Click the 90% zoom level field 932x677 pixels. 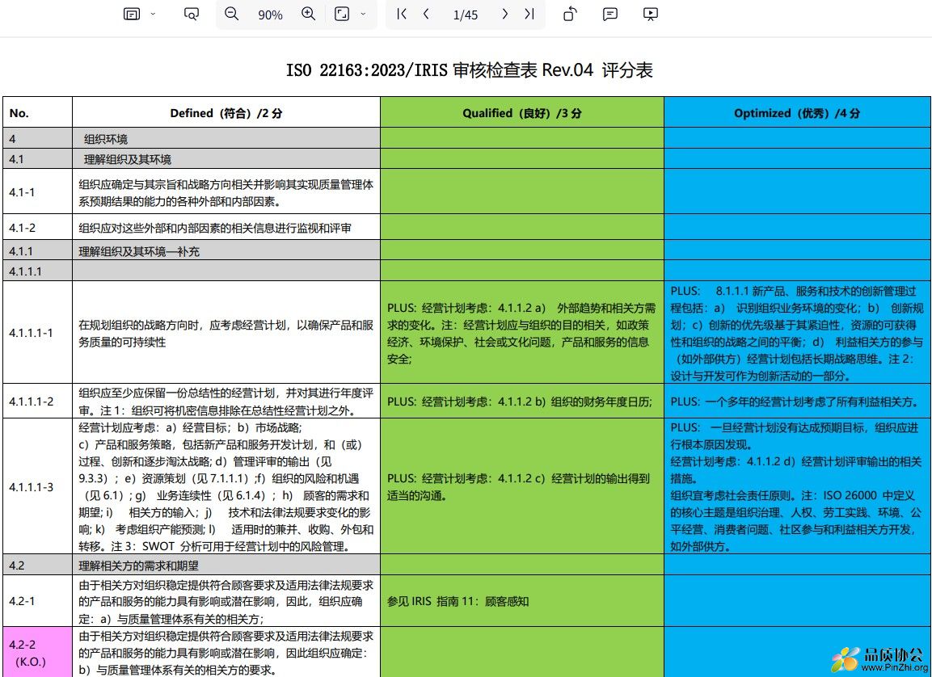270,15
